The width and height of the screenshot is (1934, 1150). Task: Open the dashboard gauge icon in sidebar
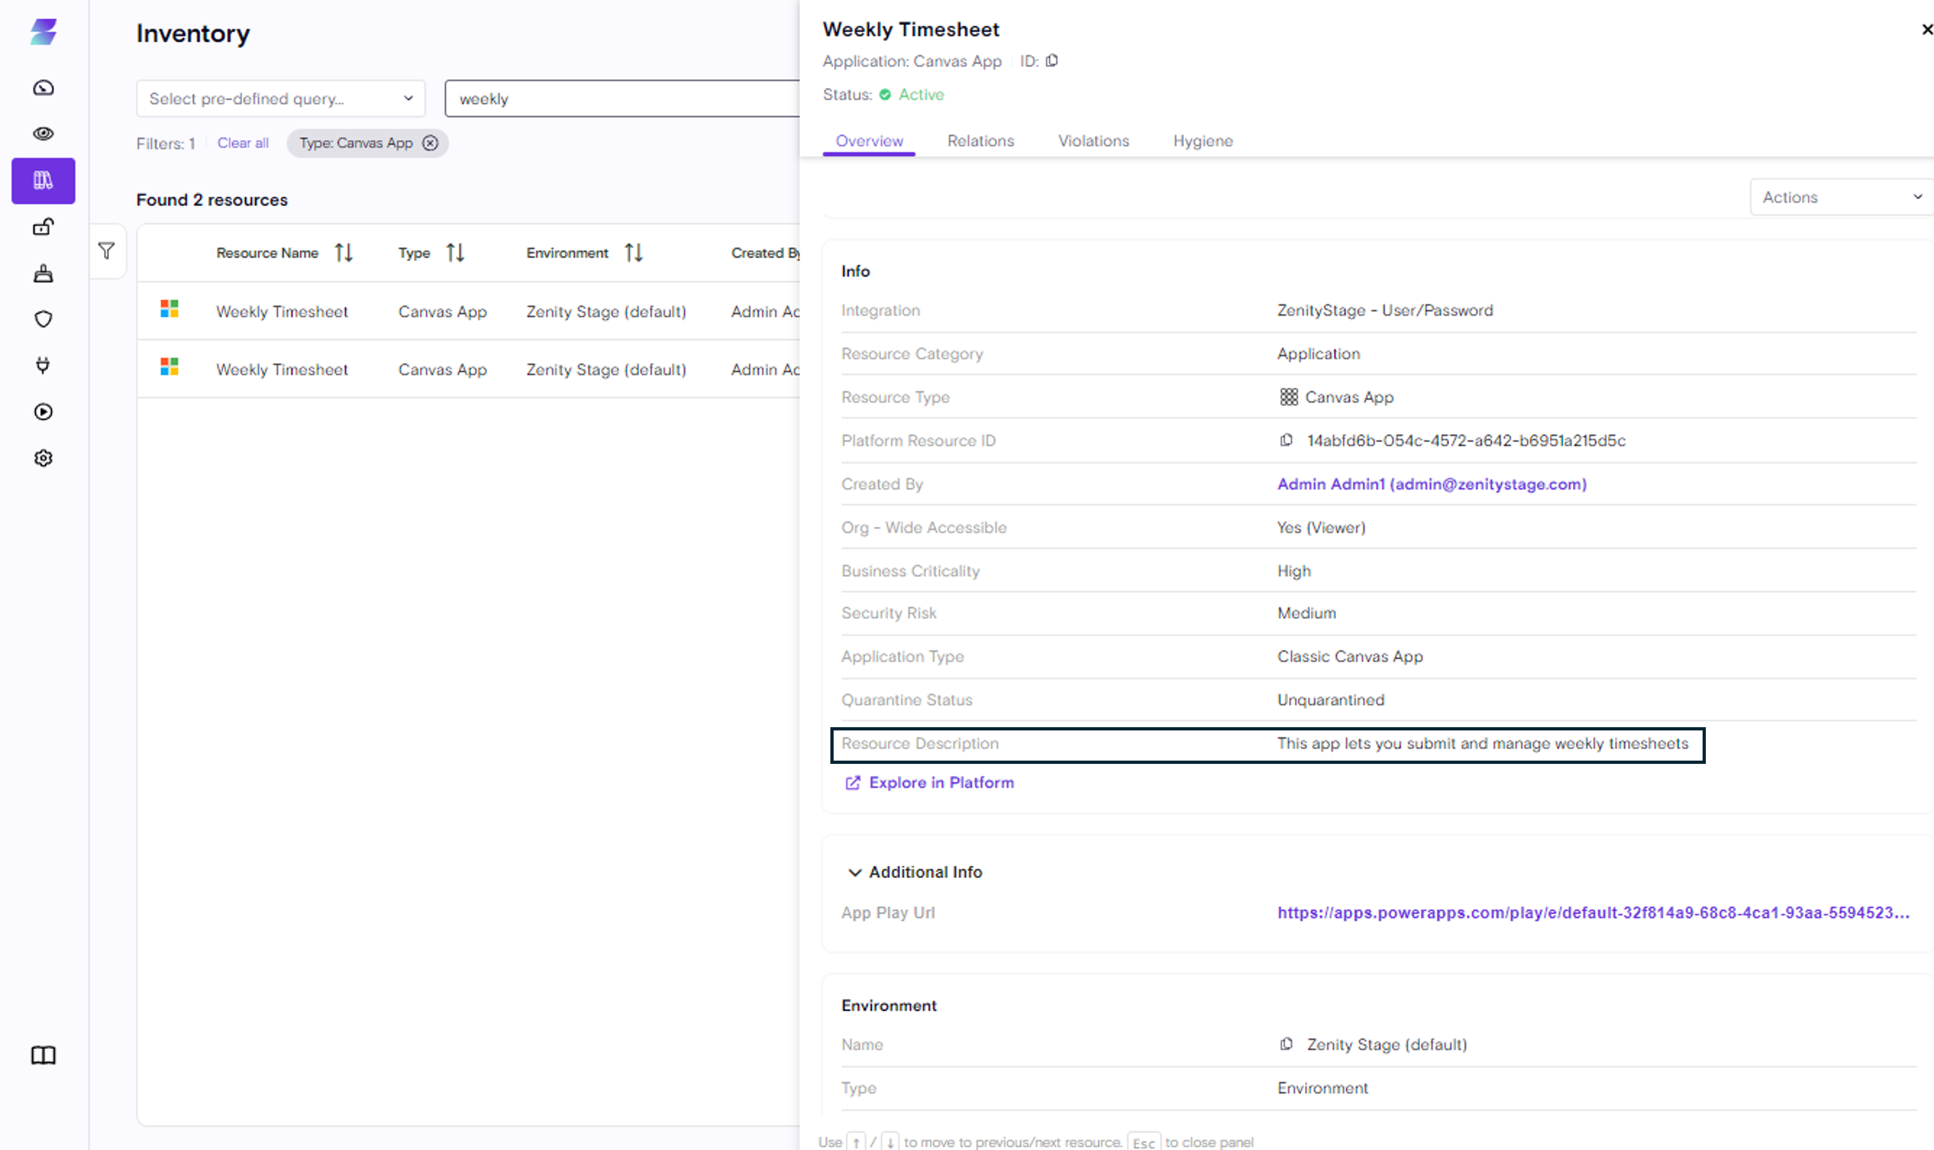(43, 87)
